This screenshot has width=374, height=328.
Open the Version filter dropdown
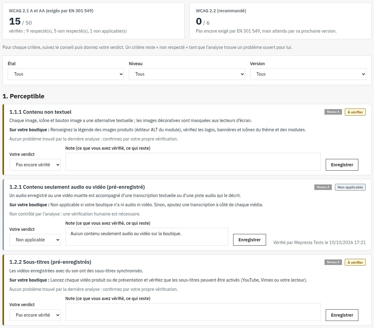point(308,74)
